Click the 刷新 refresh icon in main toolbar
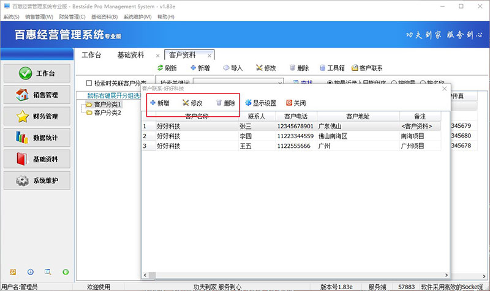The image size is (490, 291). click(161, 68)
